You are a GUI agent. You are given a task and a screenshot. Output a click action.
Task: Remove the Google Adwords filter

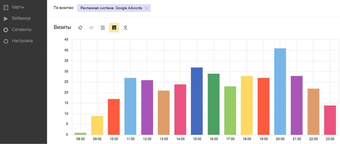tap(146, 8)
